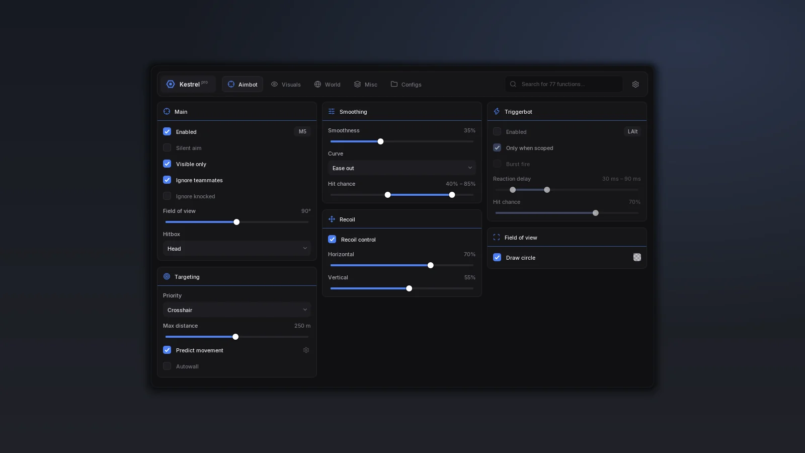Toggle the Recoil control checkbox
Image resolution: width=805 pixels, height=453 pixels.
332,239
